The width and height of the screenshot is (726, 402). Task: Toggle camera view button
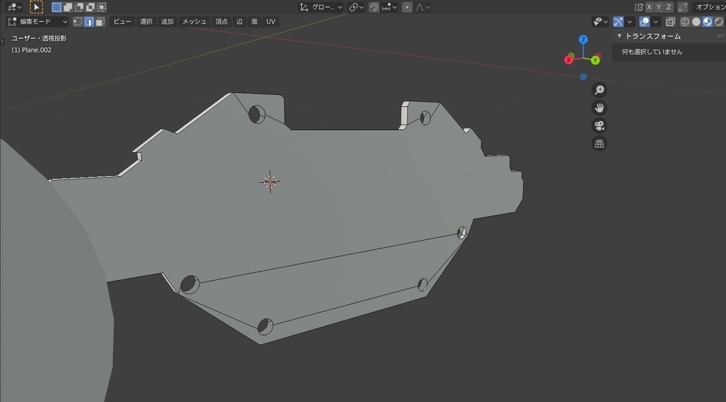(x=599, y=126)
